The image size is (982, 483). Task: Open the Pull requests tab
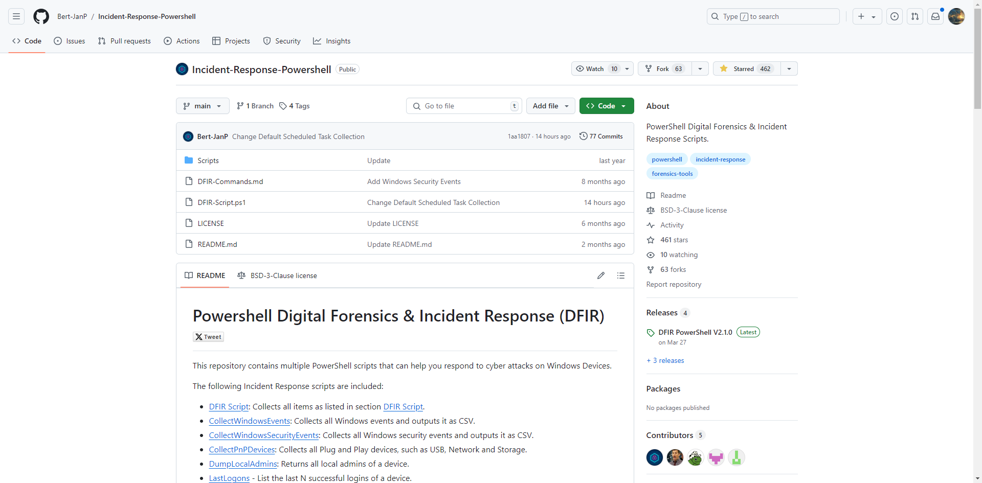(124, 41)
